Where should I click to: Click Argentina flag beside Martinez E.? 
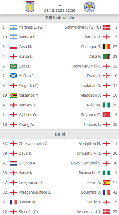pyautogui.click(x=13, y=27)
